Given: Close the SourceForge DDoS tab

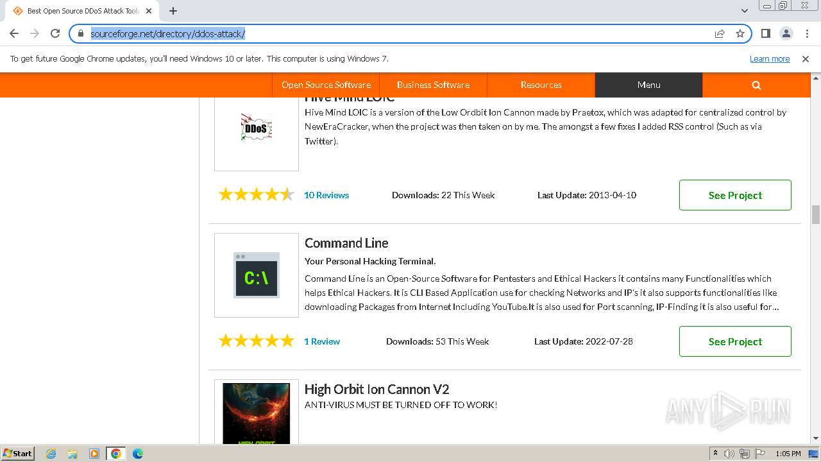Looking at the screenshot, I should (149, 11).
